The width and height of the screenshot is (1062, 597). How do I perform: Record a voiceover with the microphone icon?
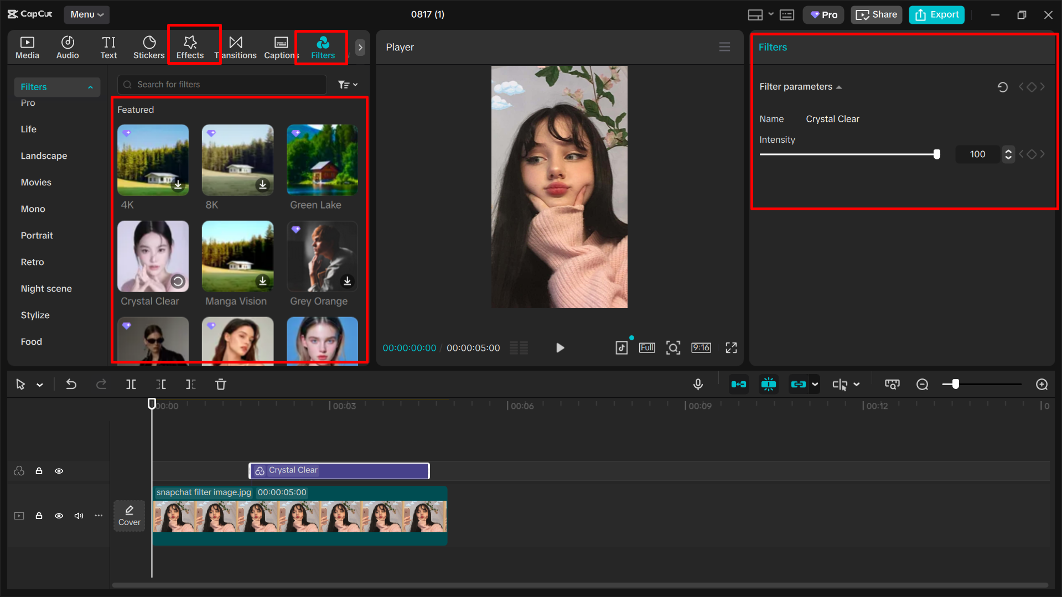pyautogui.click(x=698, y=384)
